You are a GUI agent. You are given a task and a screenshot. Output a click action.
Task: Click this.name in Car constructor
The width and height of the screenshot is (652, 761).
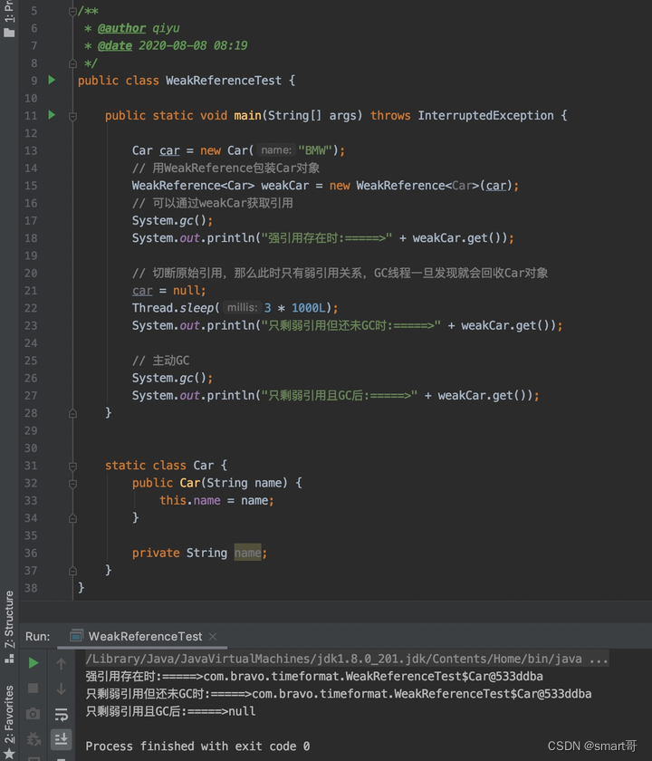(189, 500)
